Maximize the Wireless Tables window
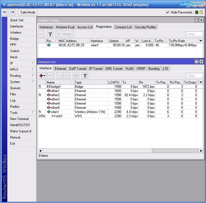The image size is (206, 203). (x=196, y=20)
